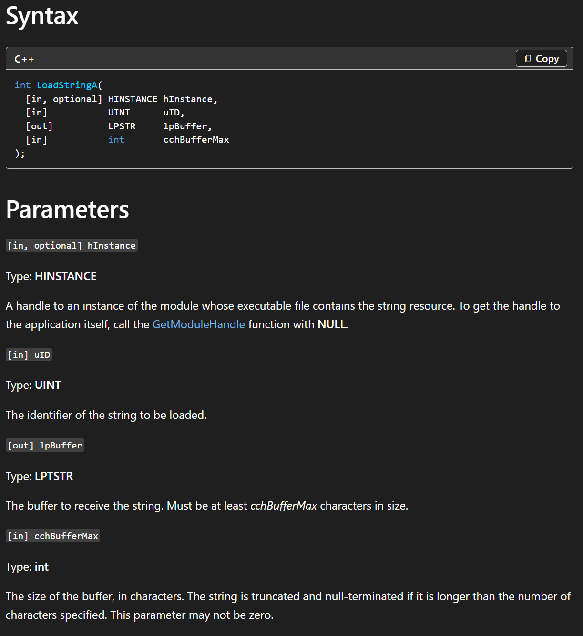Click the copy icon in code header
This screenshot has height=636, width=583.
click(528, 59)
